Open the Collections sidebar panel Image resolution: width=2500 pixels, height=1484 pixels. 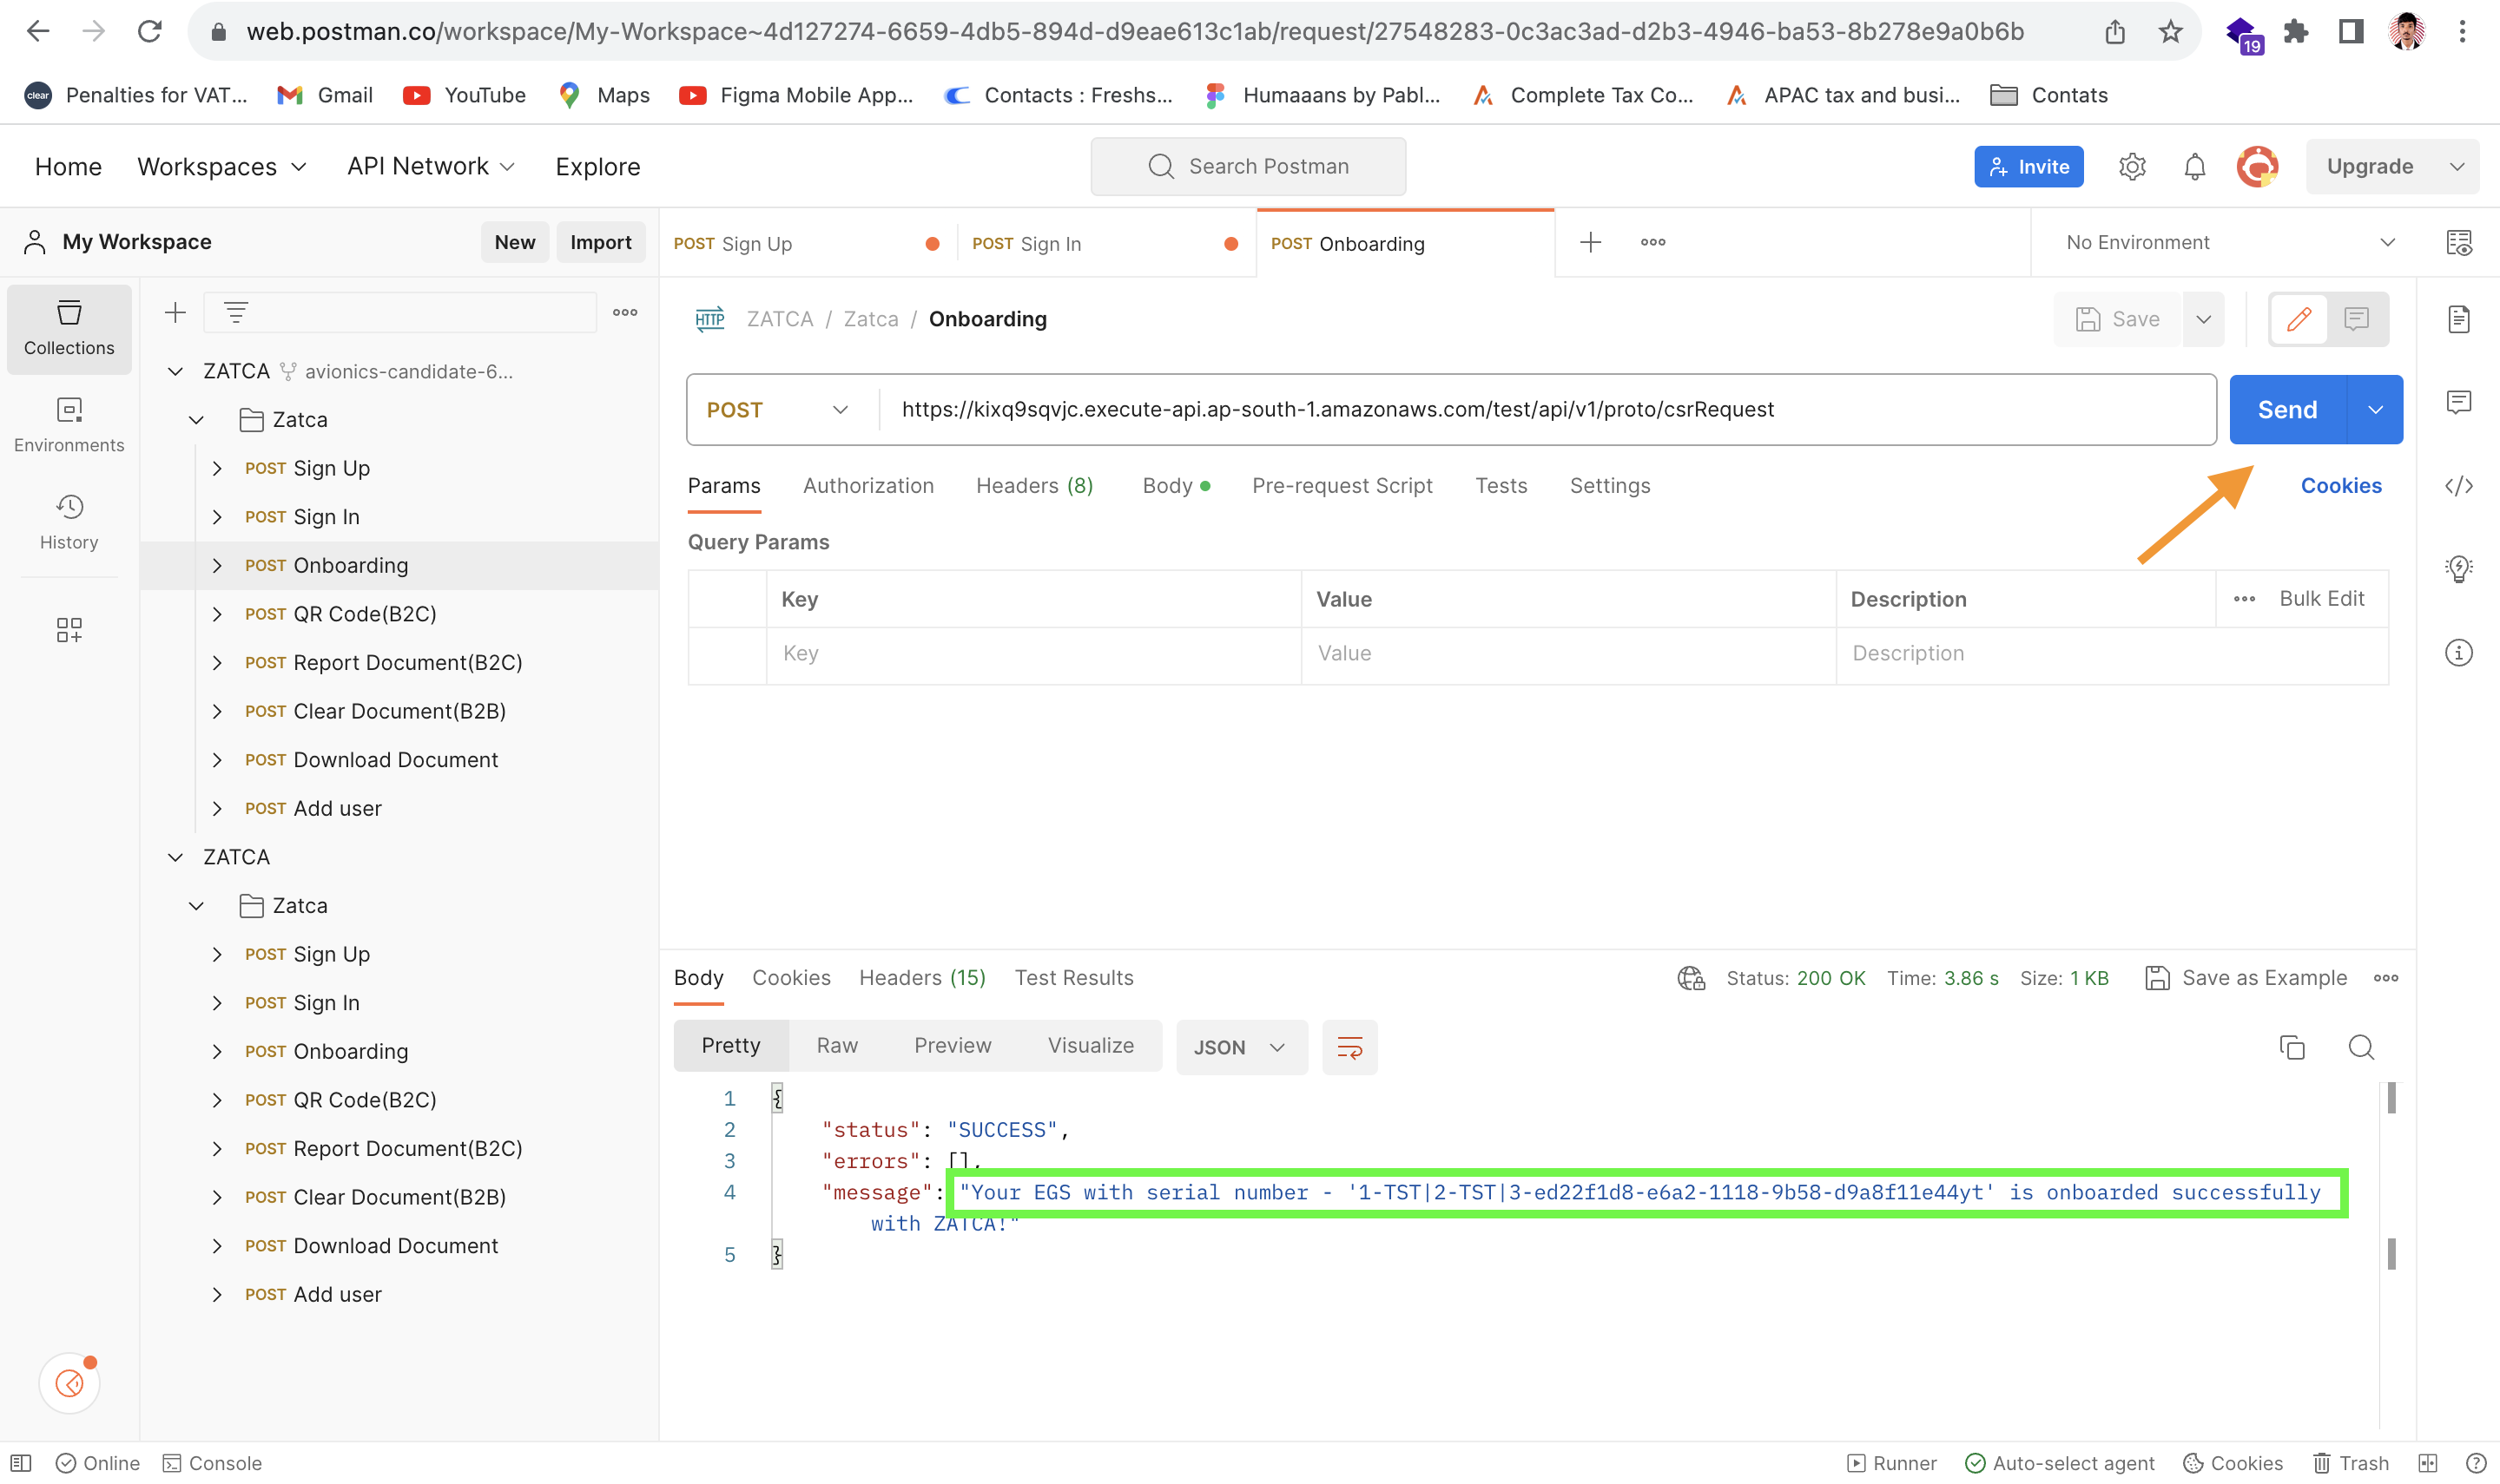pyautogui.click(x=68, y=328)
